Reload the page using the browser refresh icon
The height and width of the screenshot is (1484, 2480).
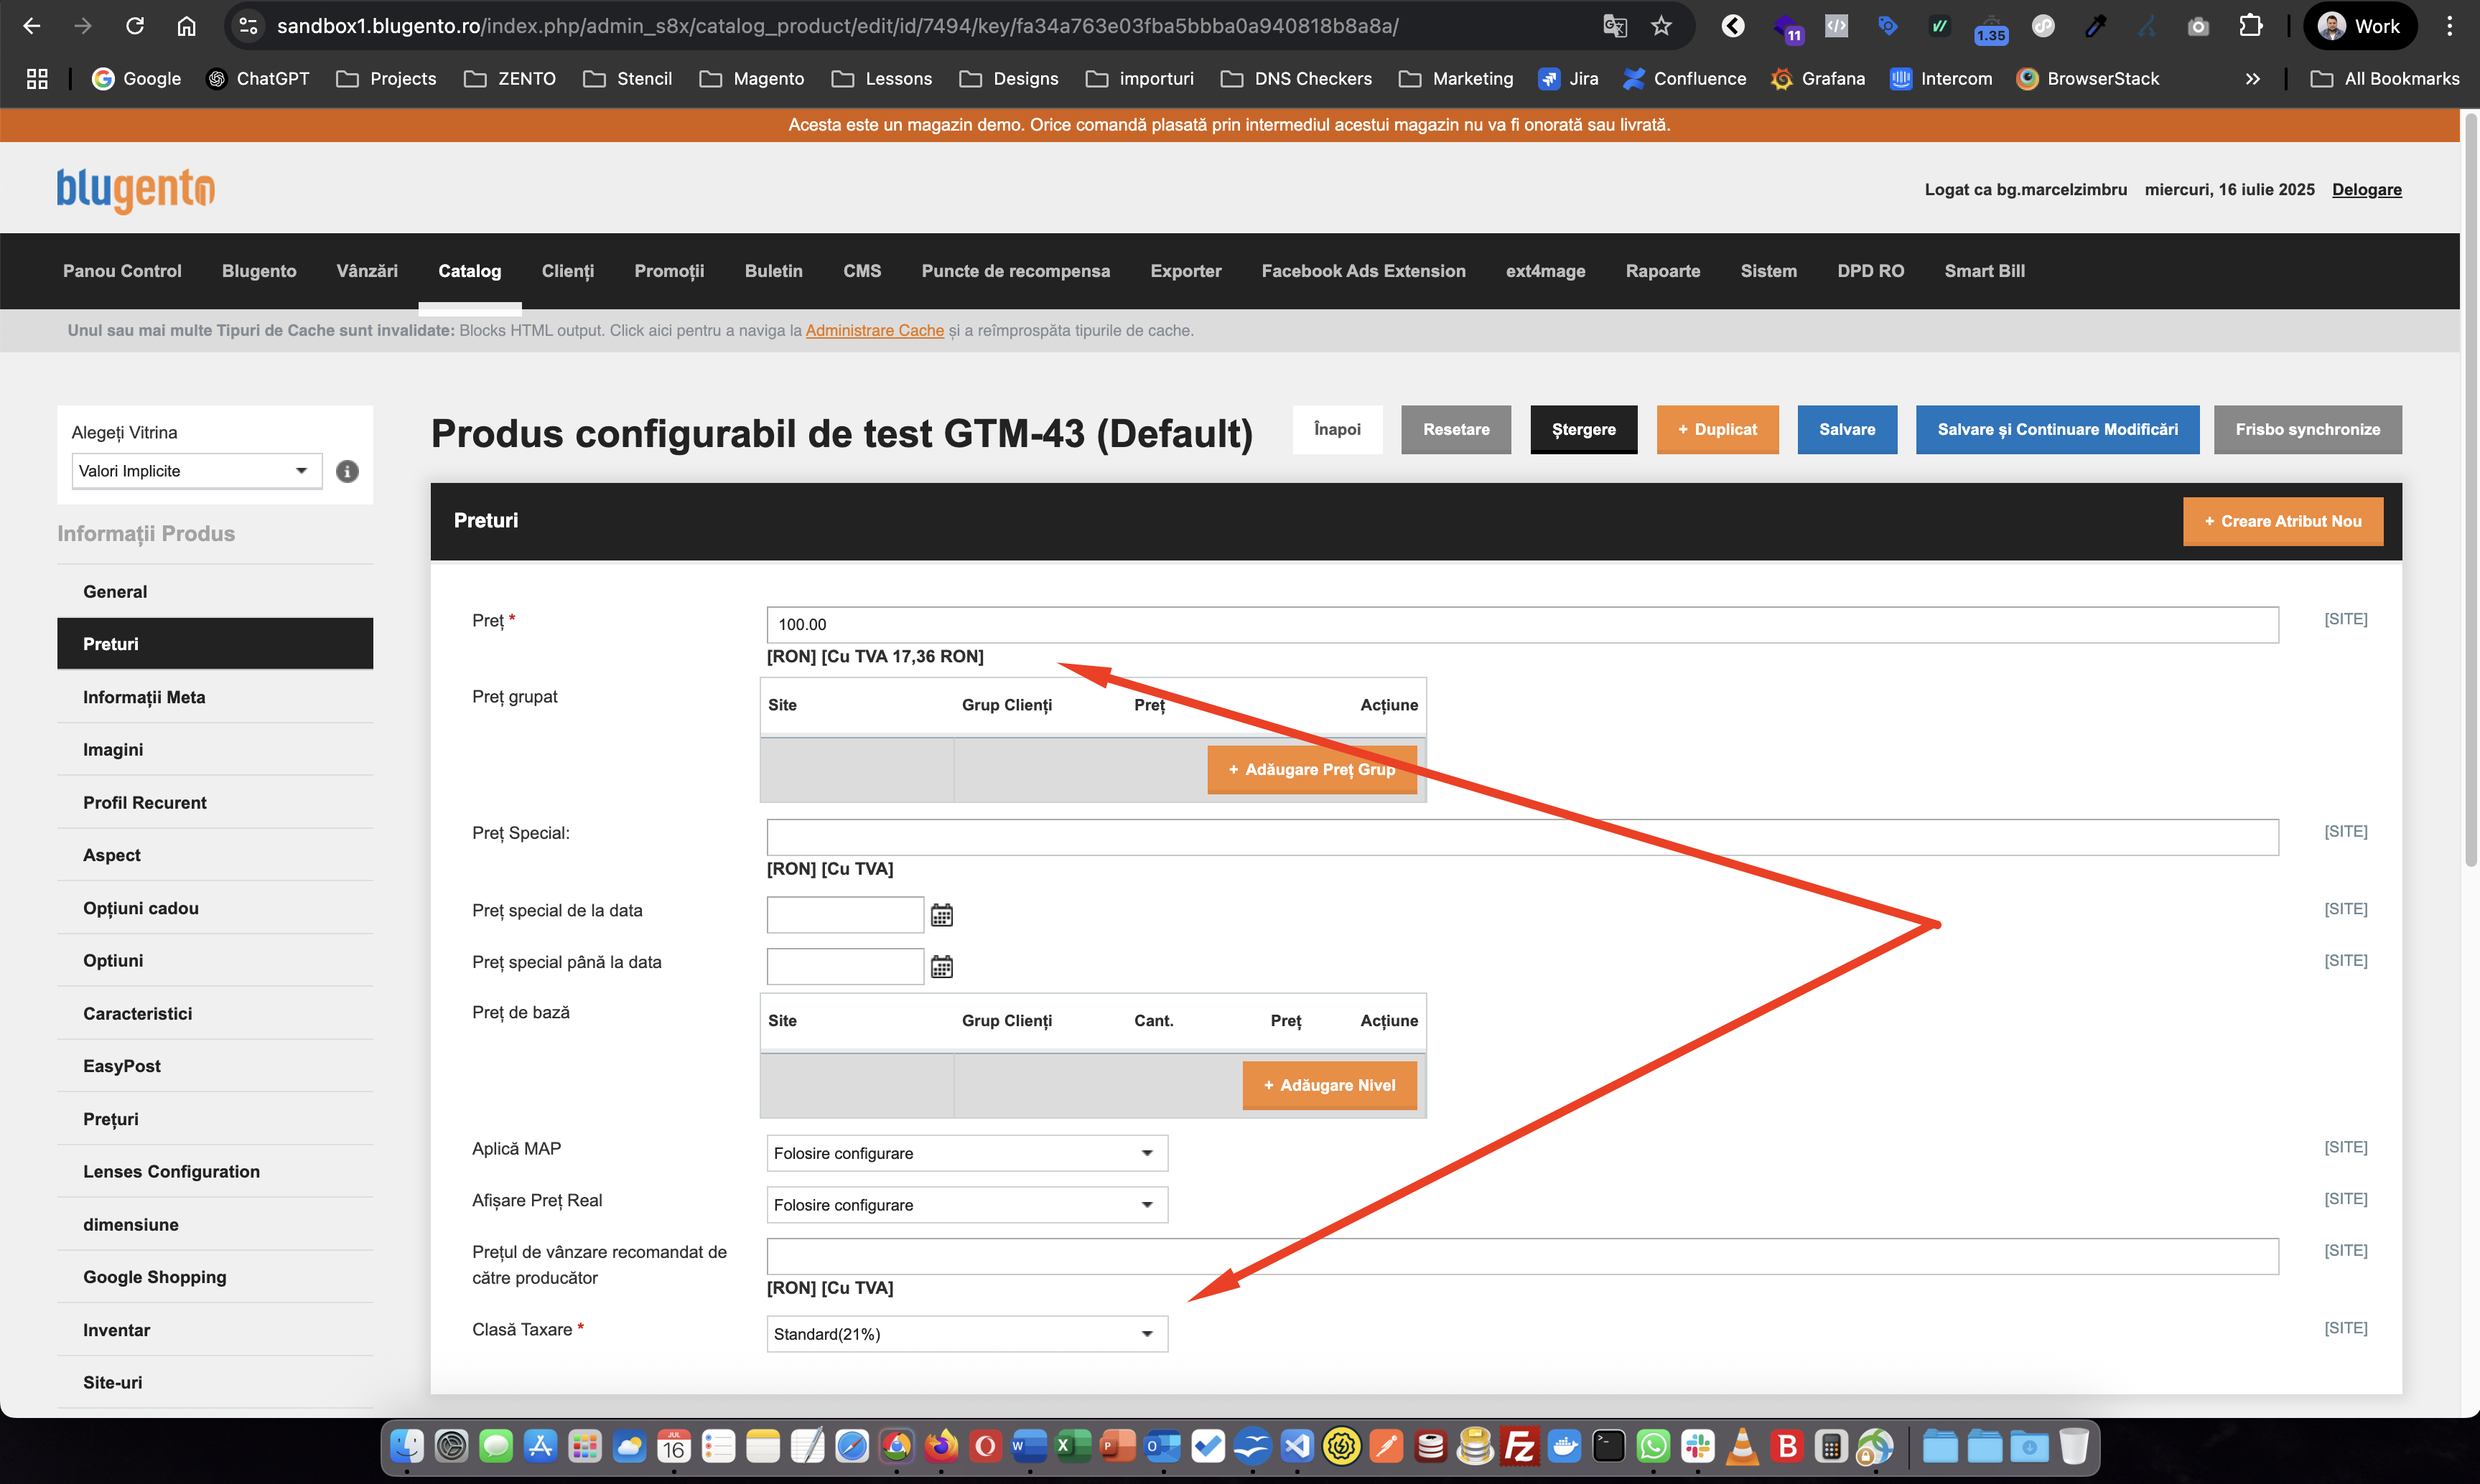click(x=135, y=26)
